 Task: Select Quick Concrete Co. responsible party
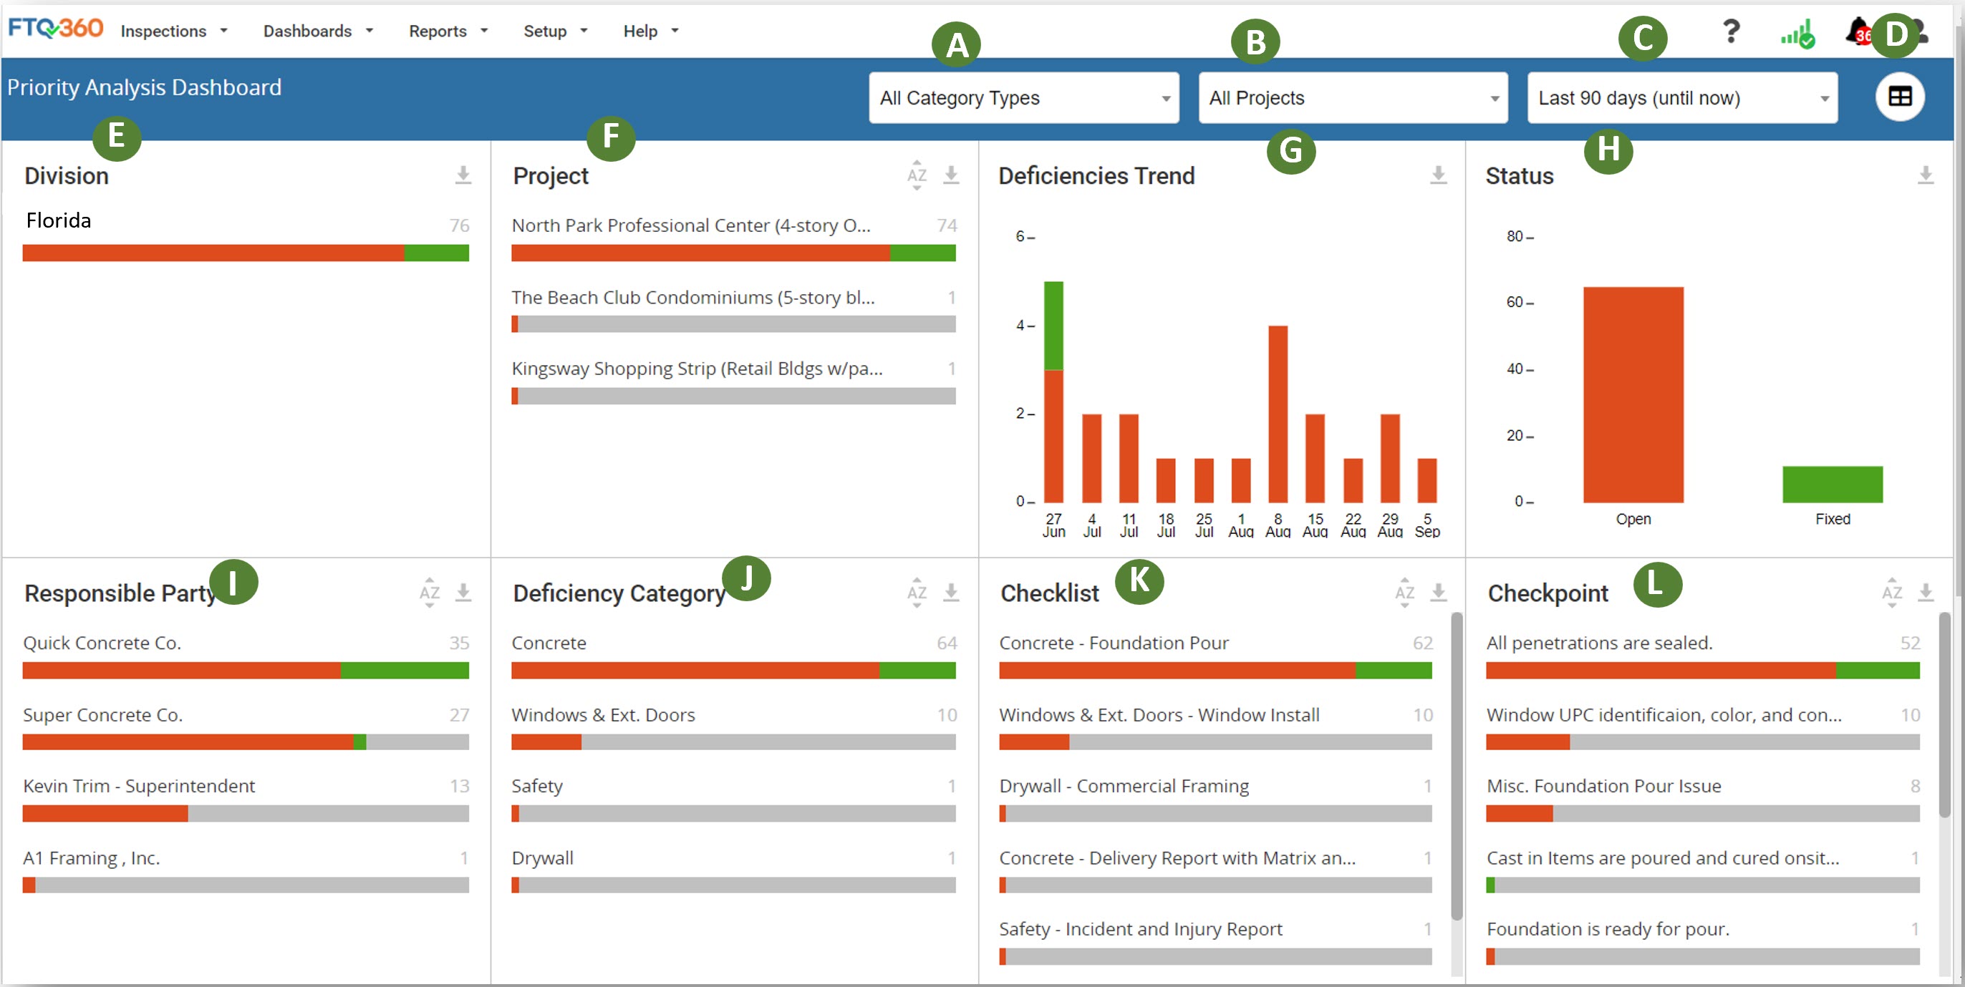click(x=102, y=643)
